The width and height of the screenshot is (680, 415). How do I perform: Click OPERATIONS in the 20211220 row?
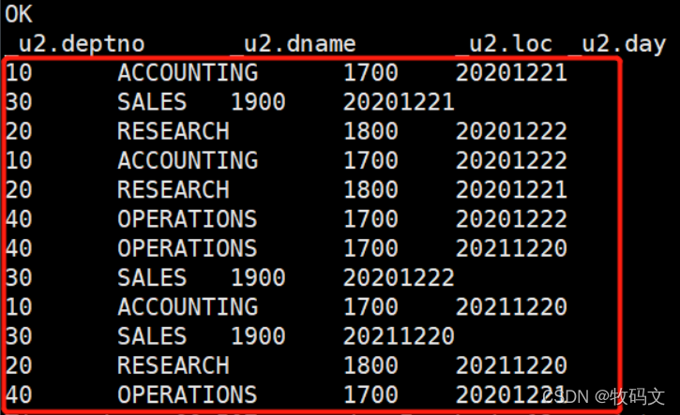pyautogui.click(x=188, y=248)
